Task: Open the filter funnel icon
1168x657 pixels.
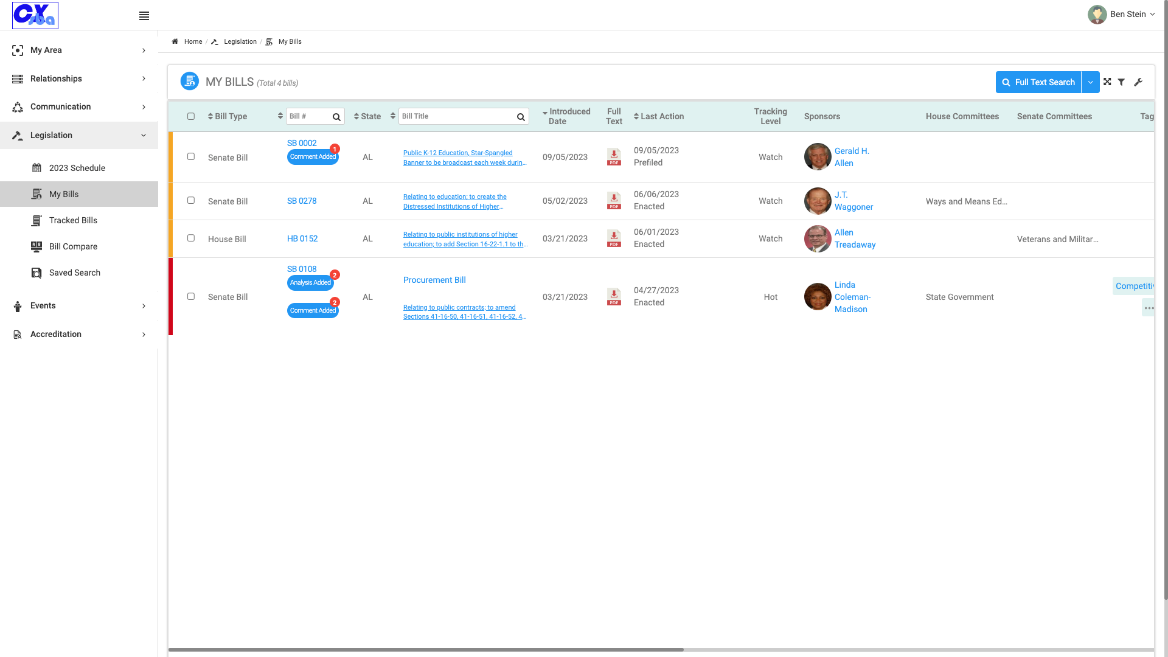Action: [1121, 82]
